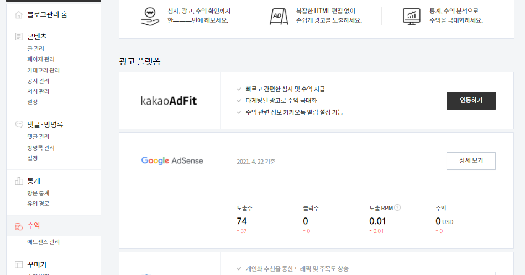Click the hand with won coin icon
525x275 pixels.
pos(150,17)
